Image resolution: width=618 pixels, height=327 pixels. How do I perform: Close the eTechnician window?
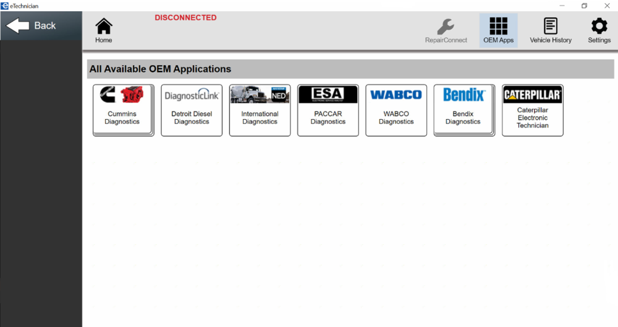(x=607, y=6)
